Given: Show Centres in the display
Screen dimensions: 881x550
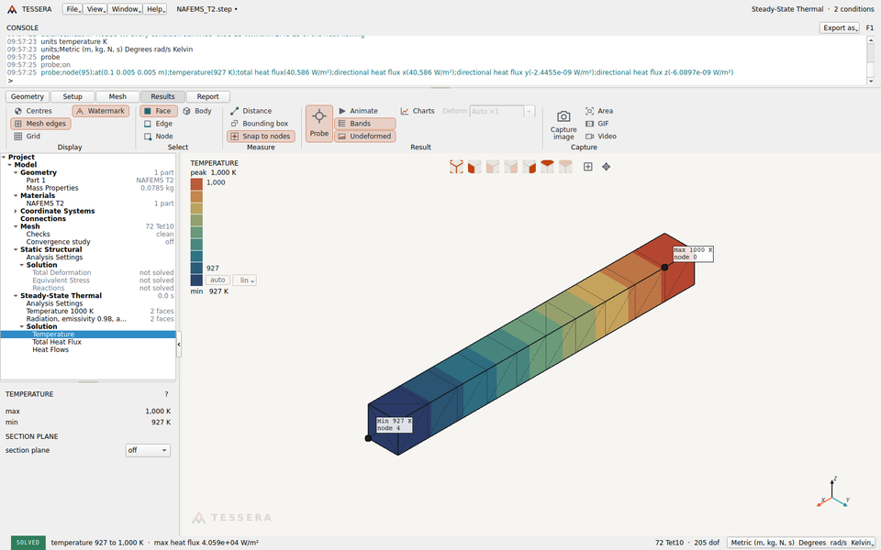Looking at the screenshot, I should pos(33,111).
